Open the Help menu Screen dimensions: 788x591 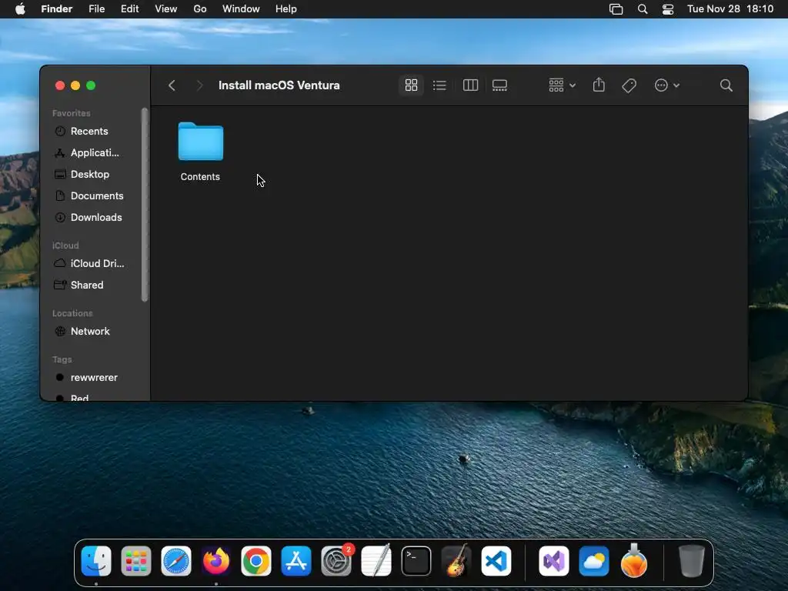[x=286, y=9]
